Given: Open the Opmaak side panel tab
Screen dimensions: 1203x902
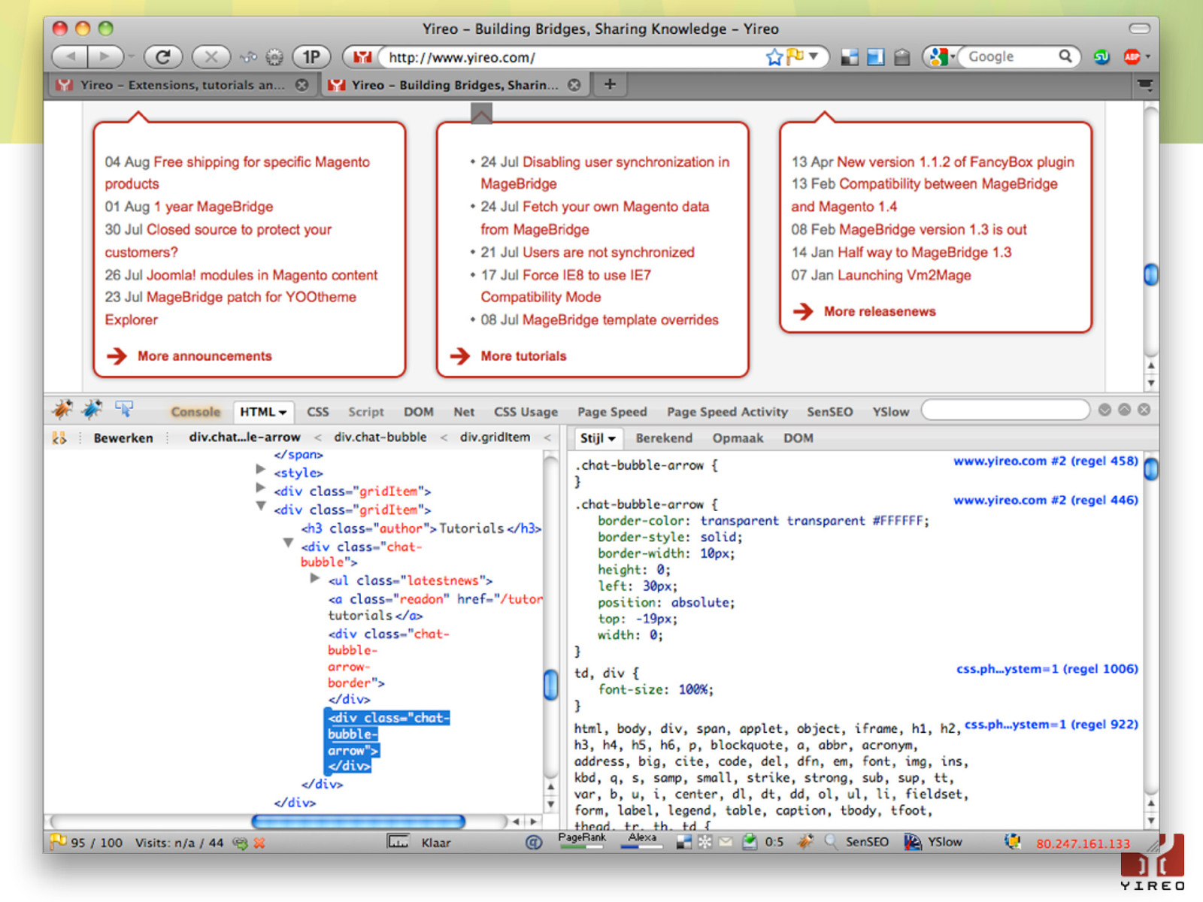Looking at the screenshot, I should point(738,438).
